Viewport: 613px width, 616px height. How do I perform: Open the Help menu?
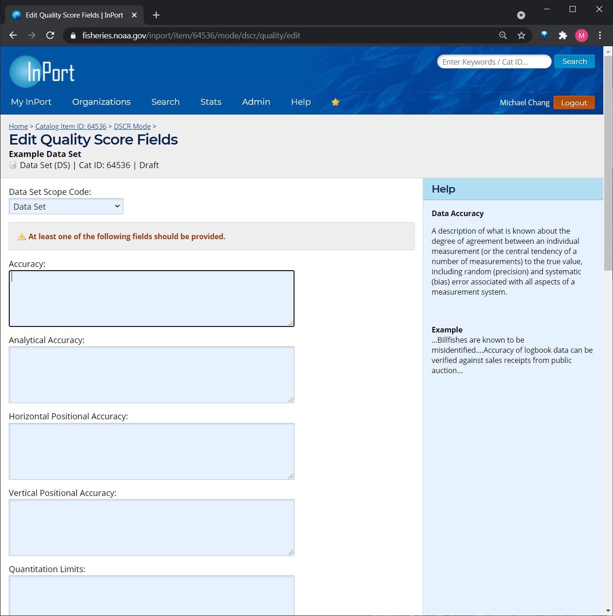(x=301, y=102)
